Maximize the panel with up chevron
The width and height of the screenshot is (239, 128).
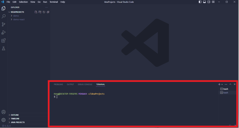pos(230,84)
